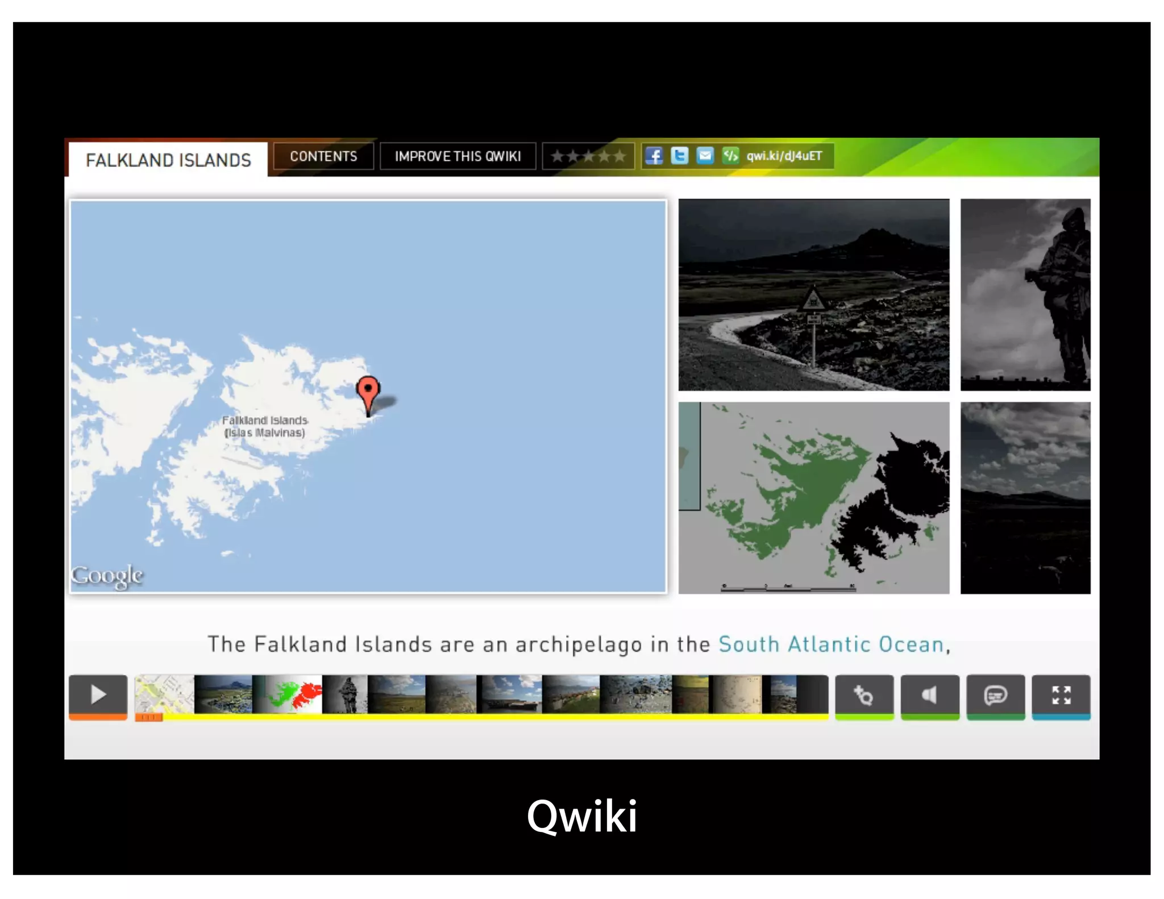
Task: Rate with the third star
Action: [588, 156]
